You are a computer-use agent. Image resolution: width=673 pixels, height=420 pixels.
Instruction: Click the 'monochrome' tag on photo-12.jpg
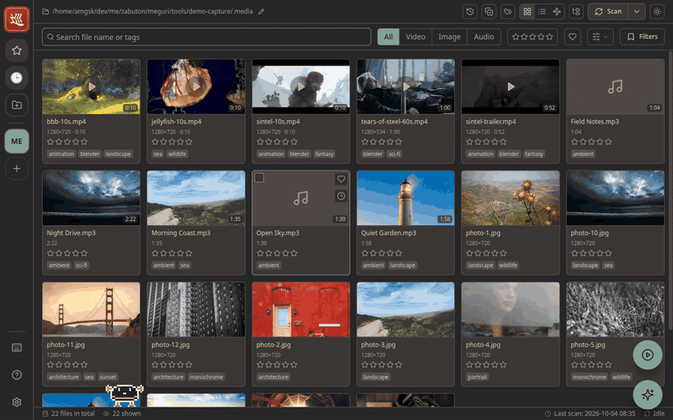point(206,377)
